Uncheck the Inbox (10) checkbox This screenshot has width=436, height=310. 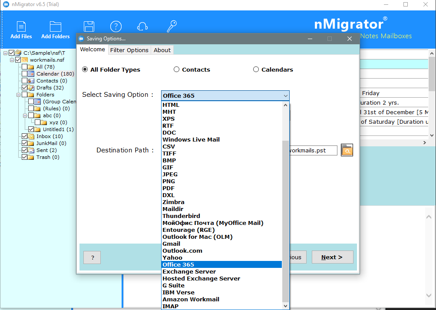pos(24,136)
